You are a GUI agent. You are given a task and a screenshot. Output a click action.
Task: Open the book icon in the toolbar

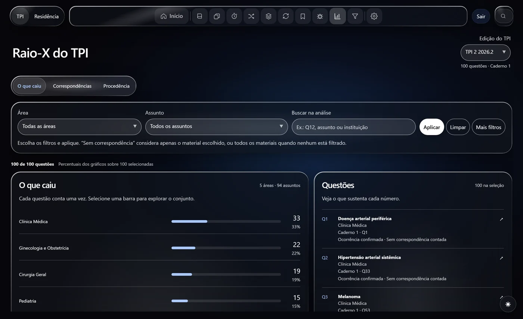click(200, 16)
